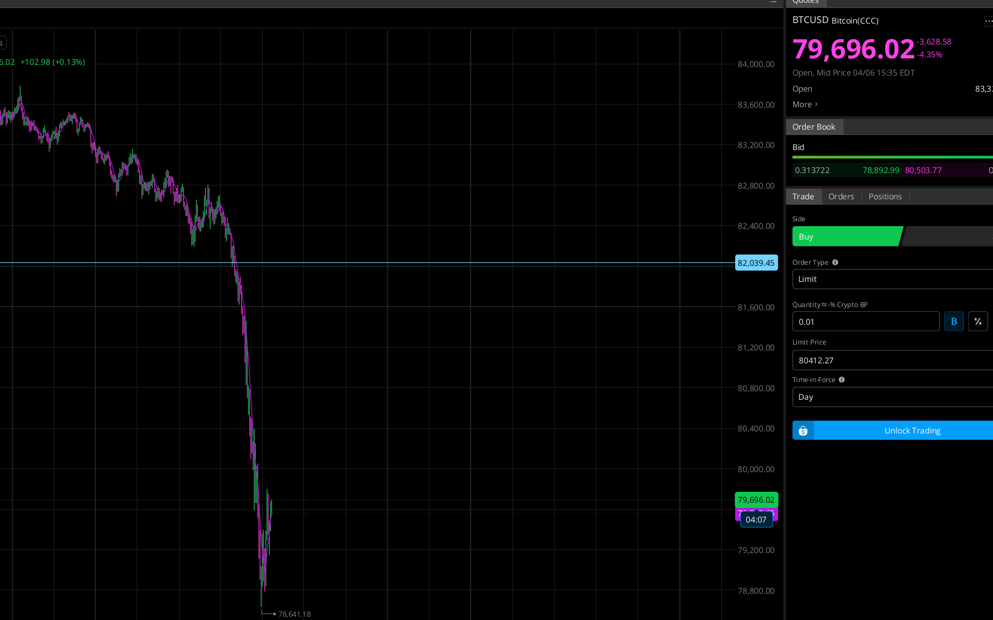Viewport: 993px width, 620px height.
Task: Click the -4.35% percent change
Action: [929, 55]
